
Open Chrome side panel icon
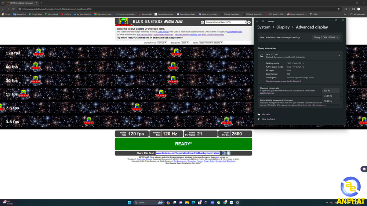tap(353, 9)
